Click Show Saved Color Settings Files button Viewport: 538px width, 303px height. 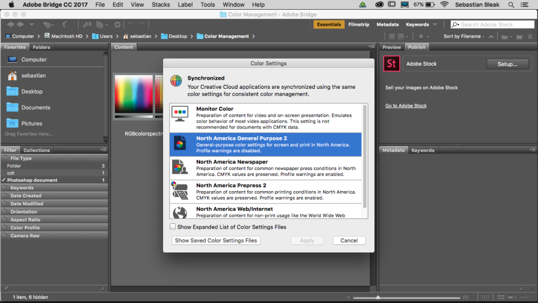coord(216,241)
